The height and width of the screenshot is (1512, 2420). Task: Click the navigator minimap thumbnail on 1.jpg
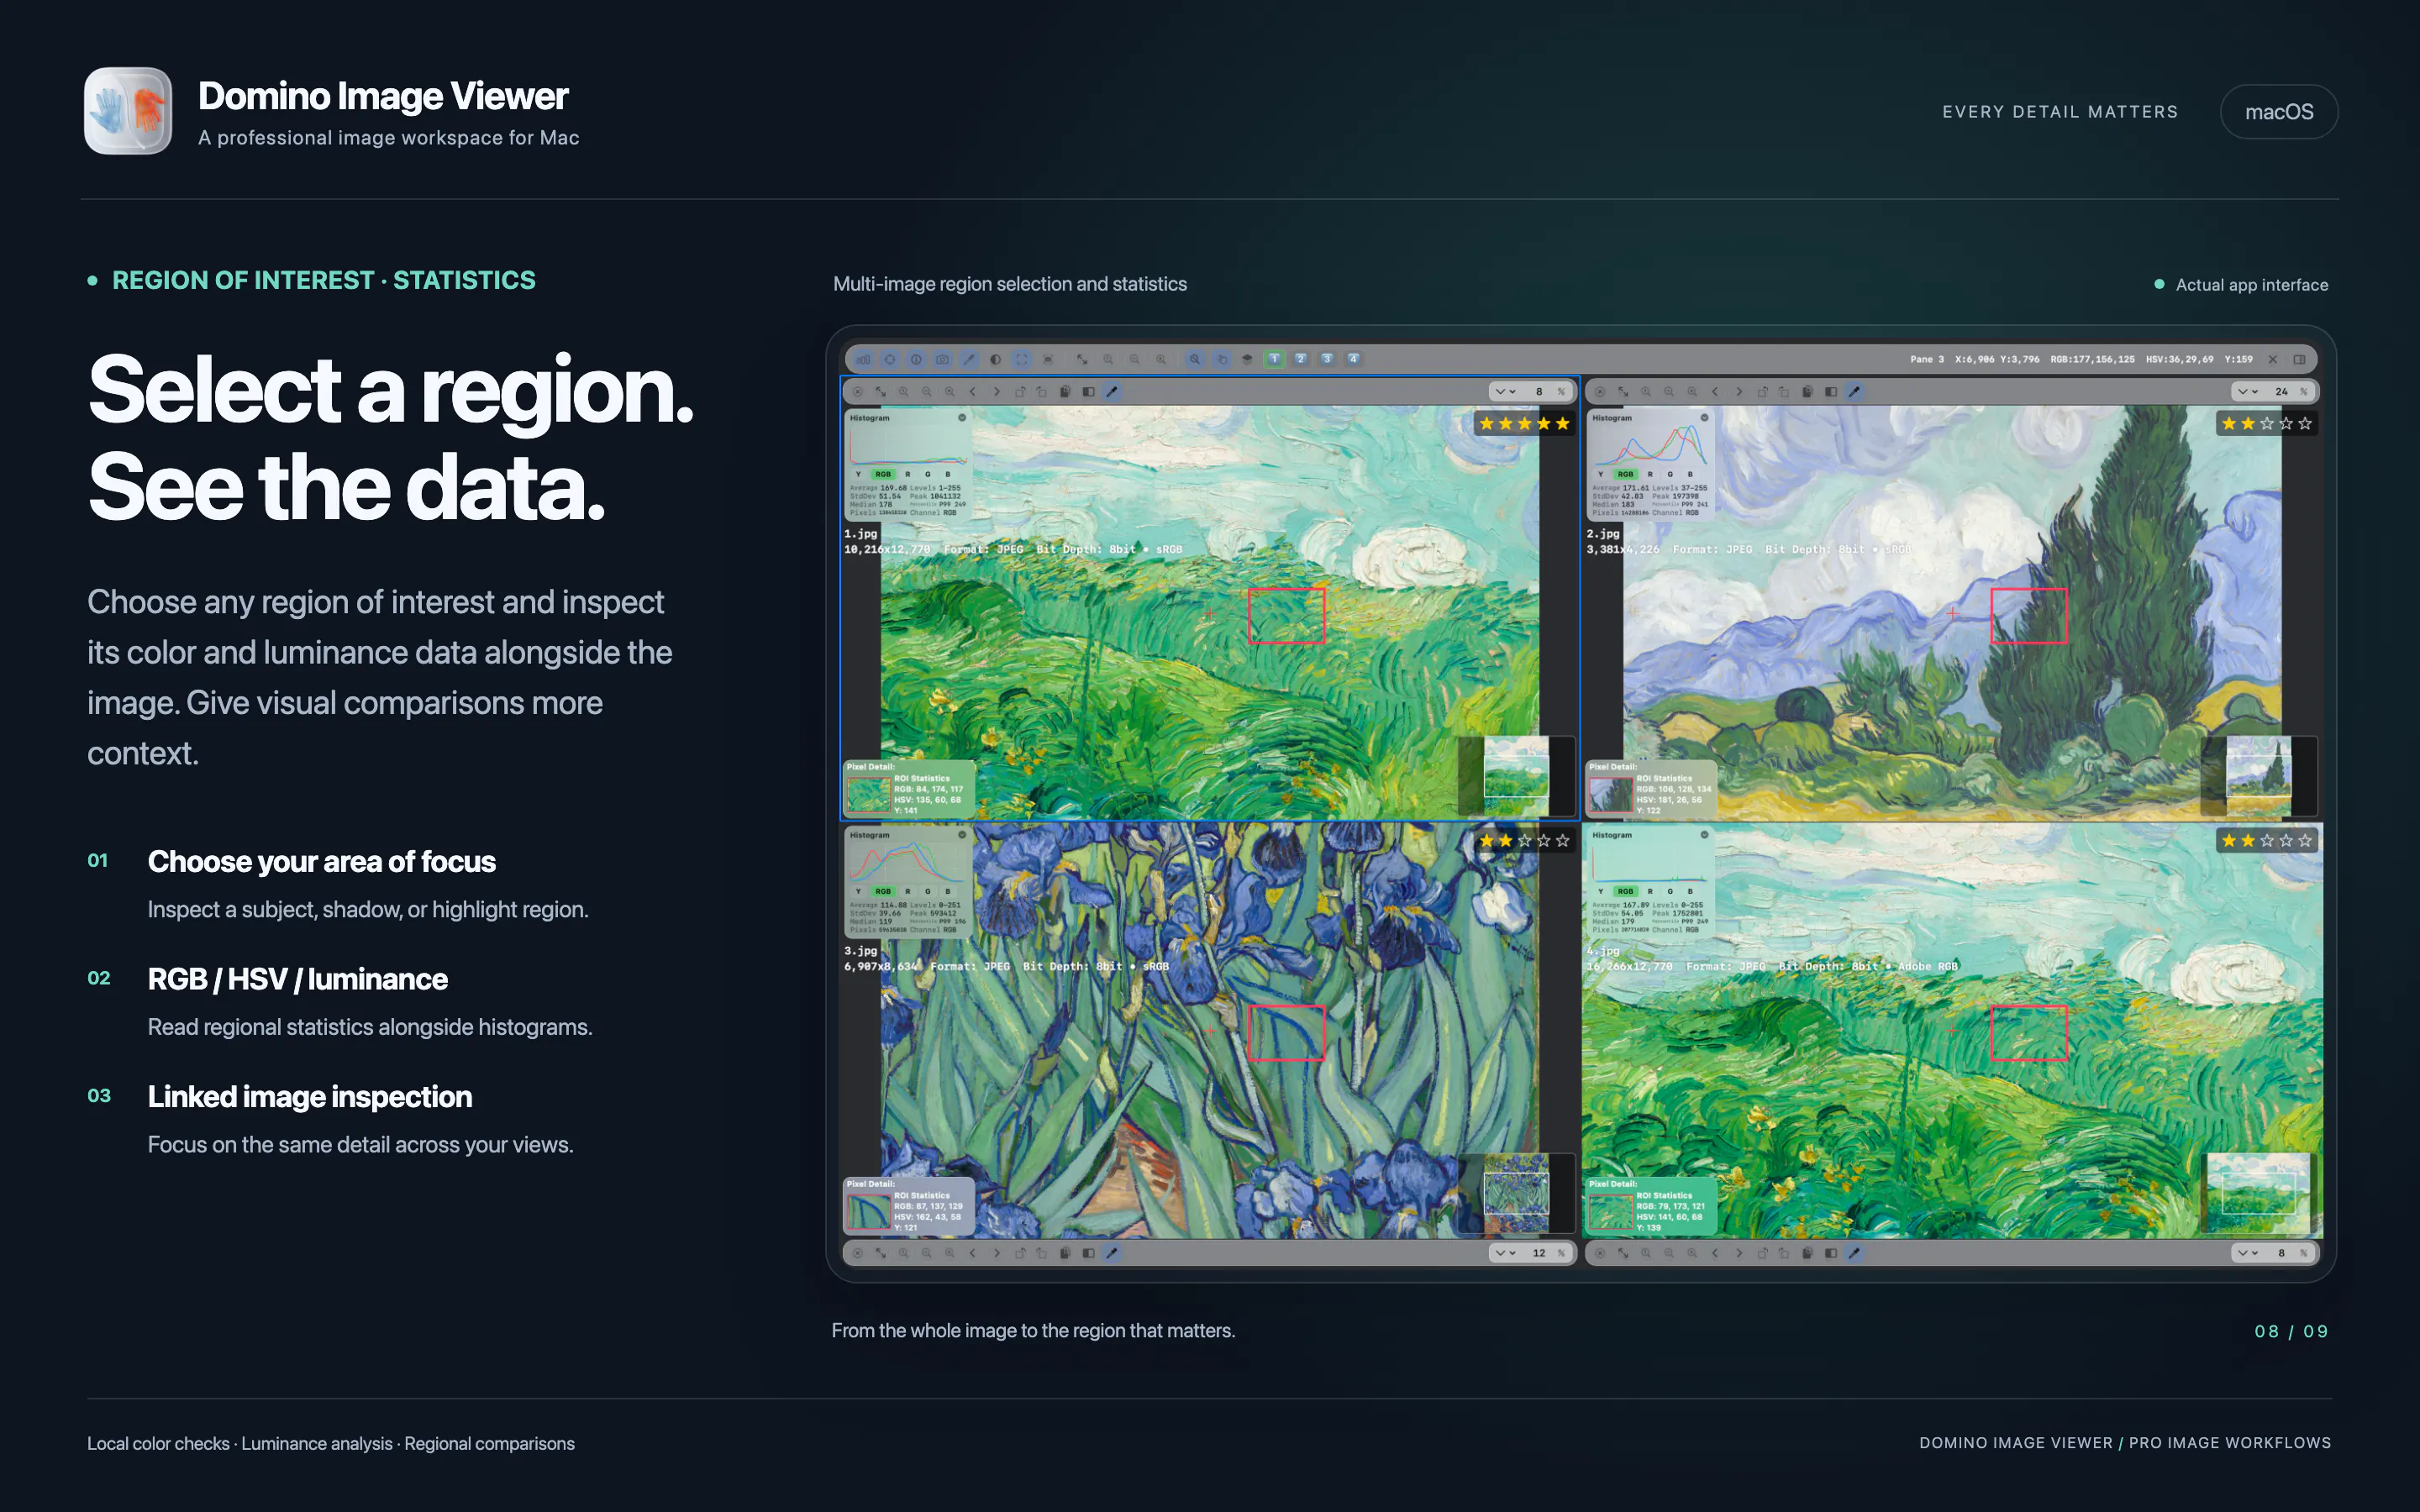(x=1516, y=776)
